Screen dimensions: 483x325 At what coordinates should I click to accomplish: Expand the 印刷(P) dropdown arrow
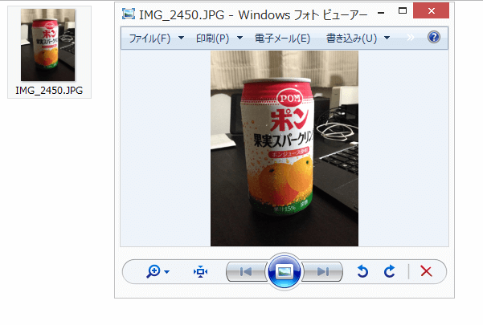pos(239,38)
